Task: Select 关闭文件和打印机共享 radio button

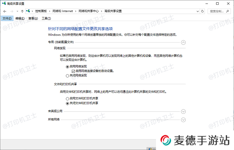Action: pos(67,103)
